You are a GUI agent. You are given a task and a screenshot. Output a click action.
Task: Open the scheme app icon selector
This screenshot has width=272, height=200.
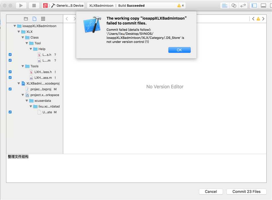[x=45, y=5]
